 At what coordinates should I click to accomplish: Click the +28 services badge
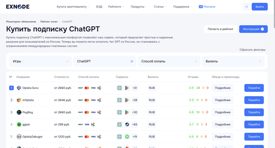[135, 100]
